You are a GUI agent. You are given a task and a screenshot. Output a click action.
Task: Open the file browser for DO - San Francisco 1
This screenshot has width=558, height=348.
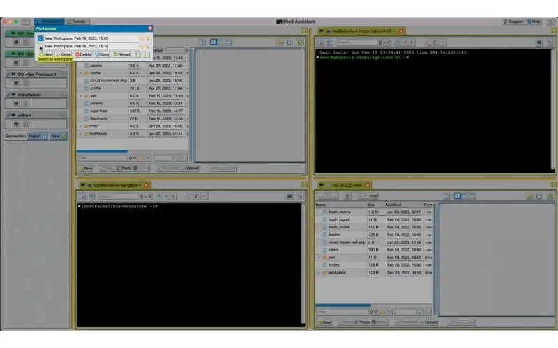[26, 83]
